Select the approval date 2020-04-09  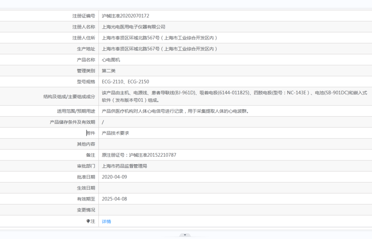(114, 177)
